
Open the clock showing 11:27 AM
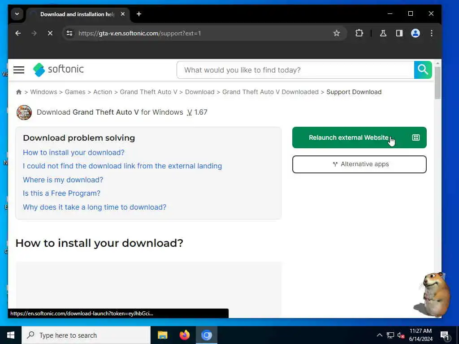(x=420, y=335)
